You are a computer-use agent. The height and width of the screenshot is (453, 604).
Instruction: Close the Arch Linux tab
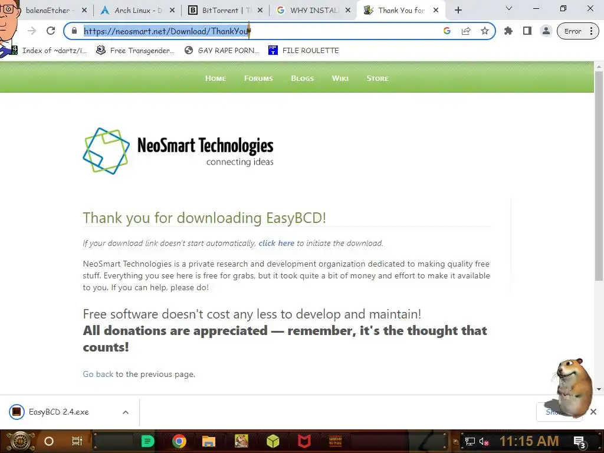point(172,11)
